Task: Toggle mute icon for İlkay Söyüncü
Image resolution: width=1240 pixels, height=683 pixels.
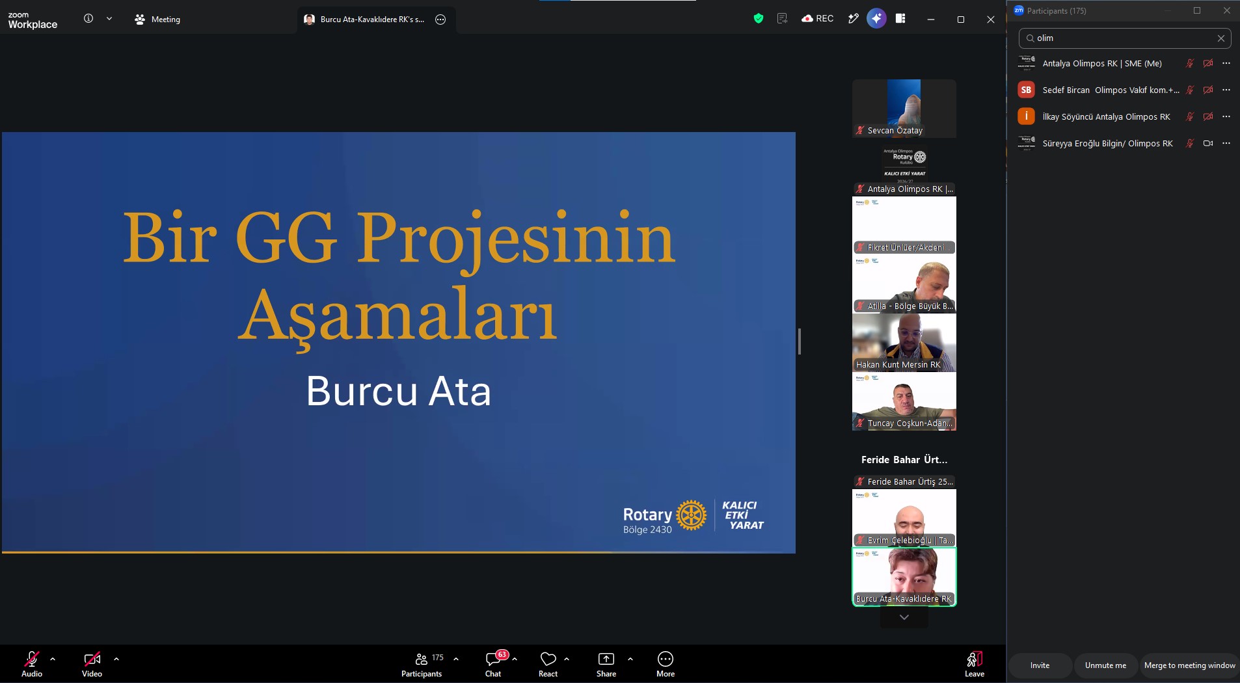Action: (x=1190, y=116)
